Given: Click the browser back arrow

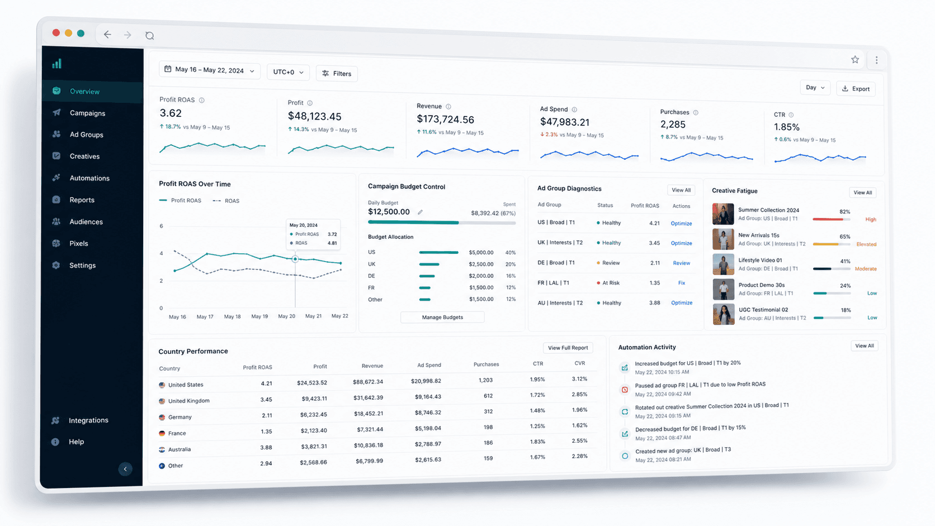Looking at the screenshot, I should (x=107, y=35).
